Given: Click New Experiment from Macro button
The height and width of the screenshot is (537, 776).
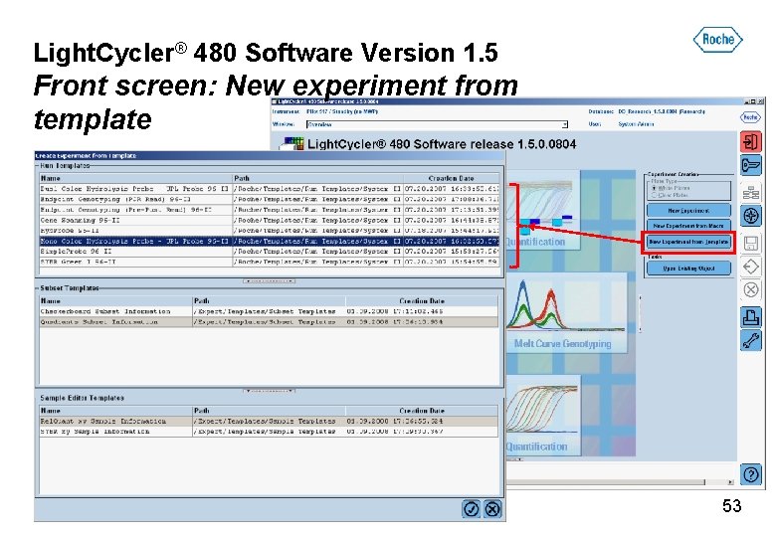Looking at the screenshot, I should coord(688,226).
